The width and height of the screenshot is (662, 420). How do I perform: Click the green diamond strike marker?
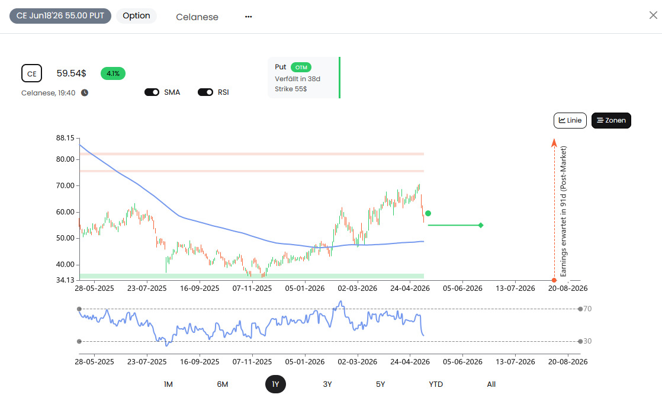pos(480,225)
